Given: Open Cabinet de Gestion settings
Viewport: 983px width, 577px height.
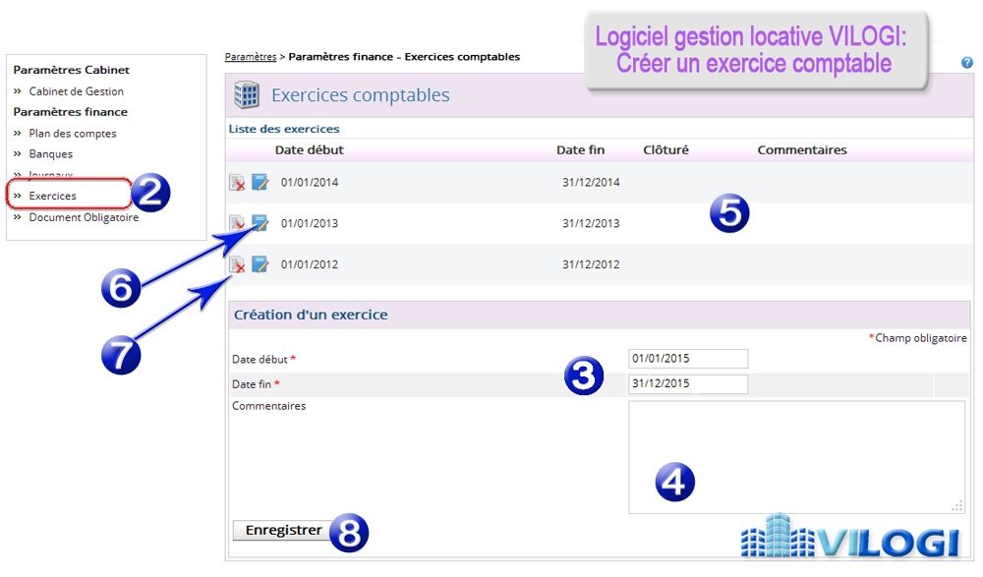Looking at the screenshot, I should coord(77,91).
